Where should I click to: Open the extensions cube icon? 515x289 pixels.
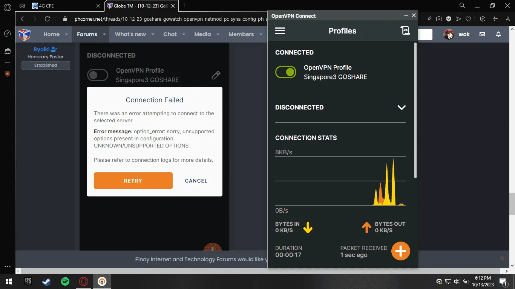tap(483, 19)
